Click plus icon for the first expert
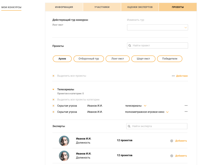Viewport: 203px width, 165px height. pos(172,141)
